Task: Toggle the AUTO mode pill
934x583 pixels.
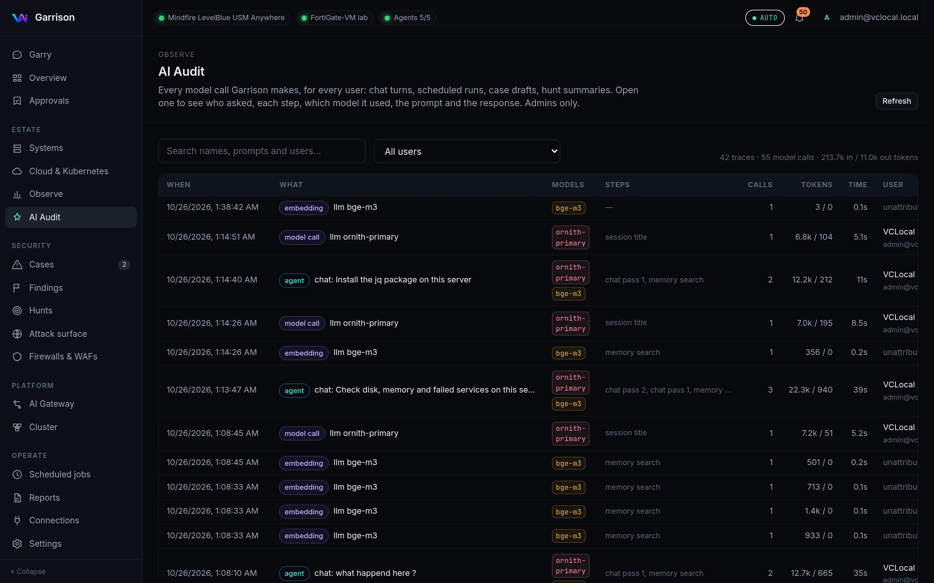Action: point(765,18)
